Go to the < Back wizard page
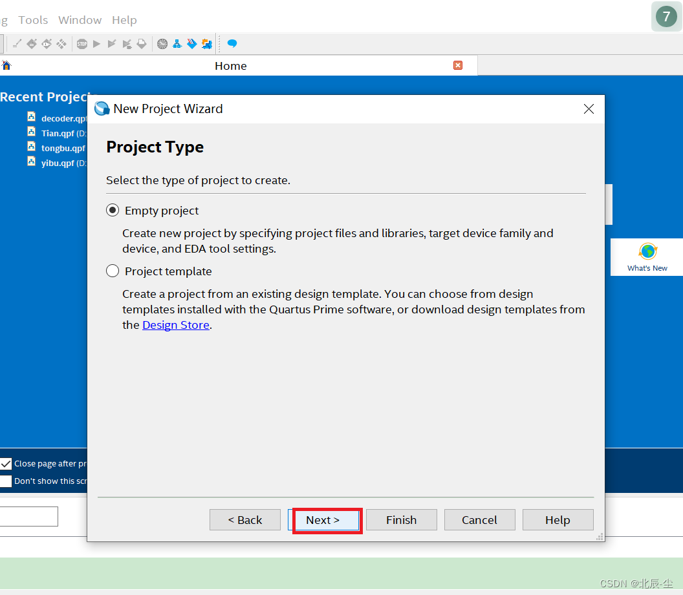This screenshot has height=595, width=683. pyautogui.click(x=244, y=520)
